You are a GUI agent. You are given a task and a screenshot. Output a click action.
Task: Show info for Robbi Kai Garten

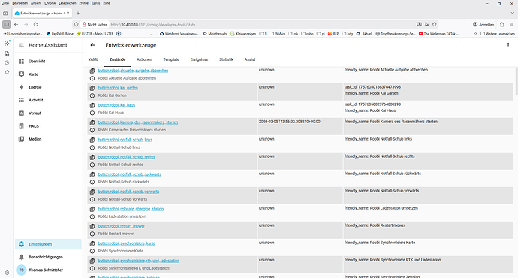click(92, 96)
